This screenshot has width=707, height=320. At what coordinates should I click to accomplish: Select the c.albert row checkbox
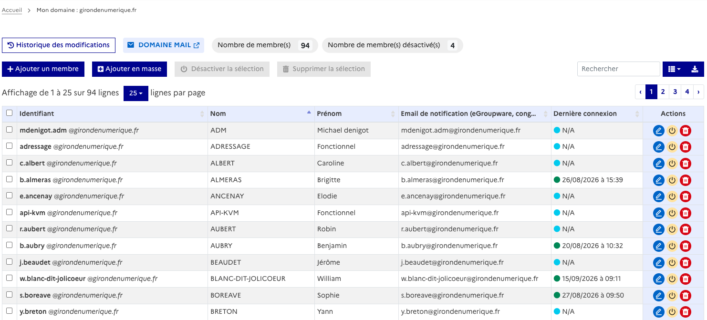[x=10, y=163]
